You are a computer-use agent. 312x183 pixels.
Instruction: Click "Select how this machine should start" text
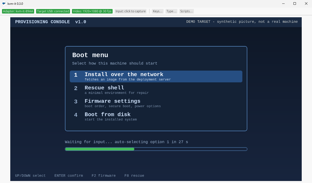(x=115, y=63)
